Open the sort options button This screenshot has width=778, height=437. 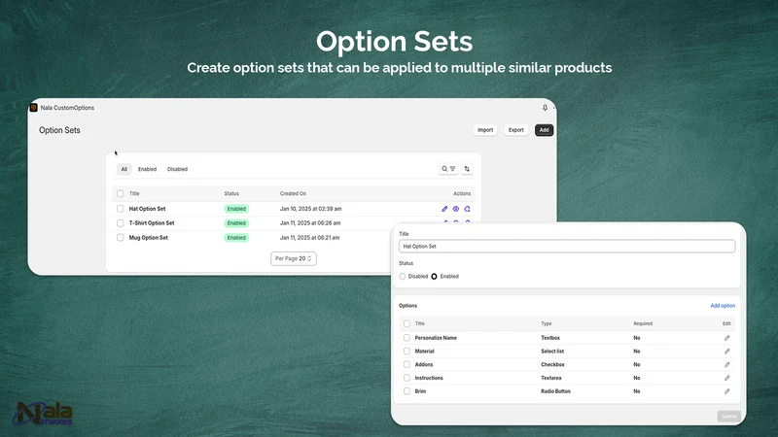tap(467, 169)
